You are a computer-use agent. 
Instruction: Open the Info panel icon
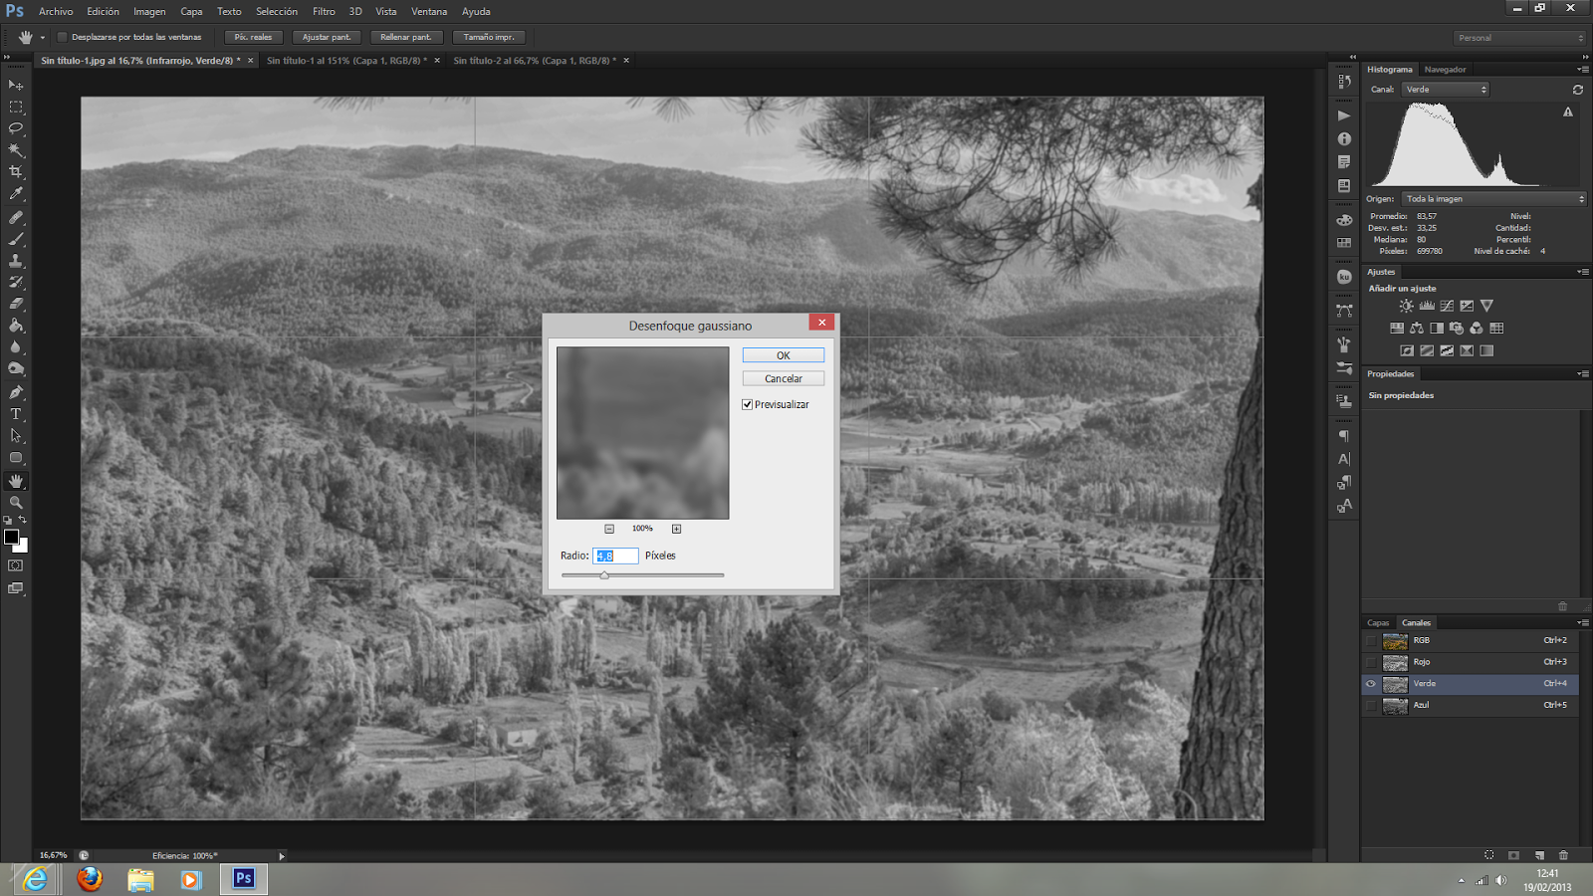1344,139
